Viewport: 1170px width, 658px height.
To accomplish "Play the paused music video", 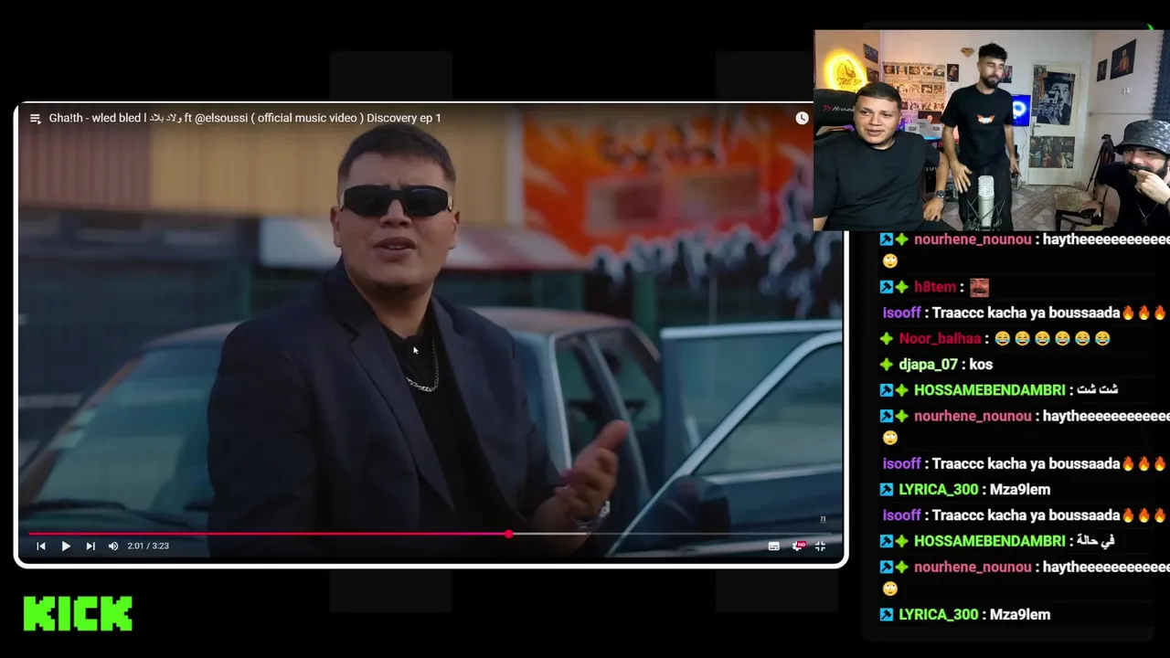I will coord(66,546).
